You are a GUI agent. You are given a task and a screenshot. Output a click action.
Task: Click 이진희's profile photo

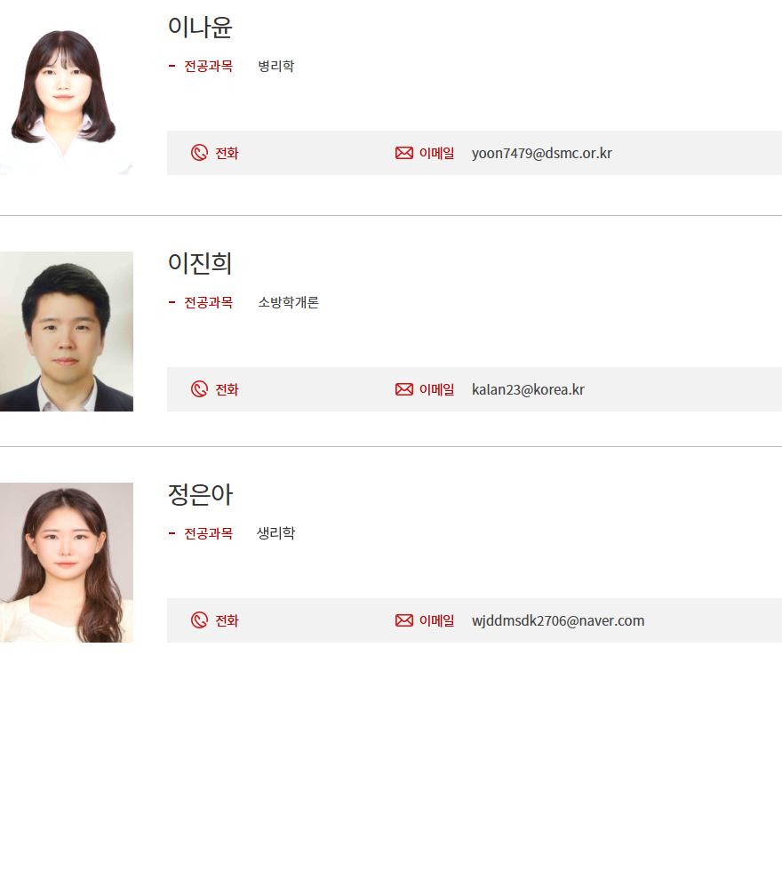point(66,332)
